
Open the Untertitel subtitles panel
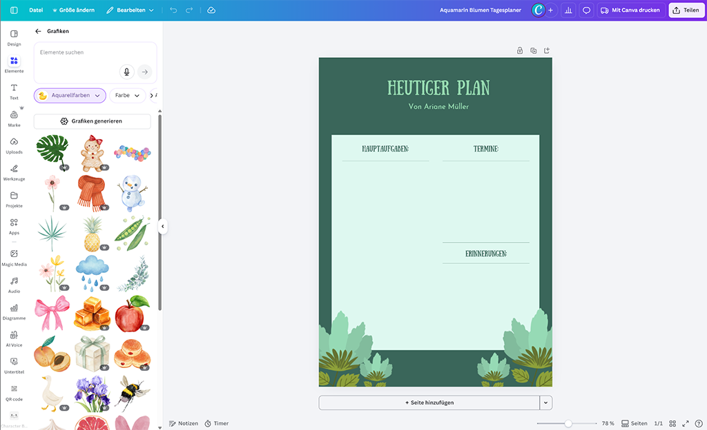14,366
